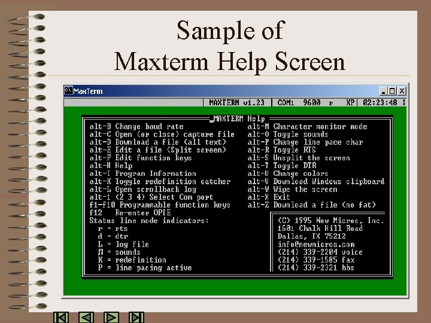Click the 9600 baud rate status value

(x=312, y=103)
